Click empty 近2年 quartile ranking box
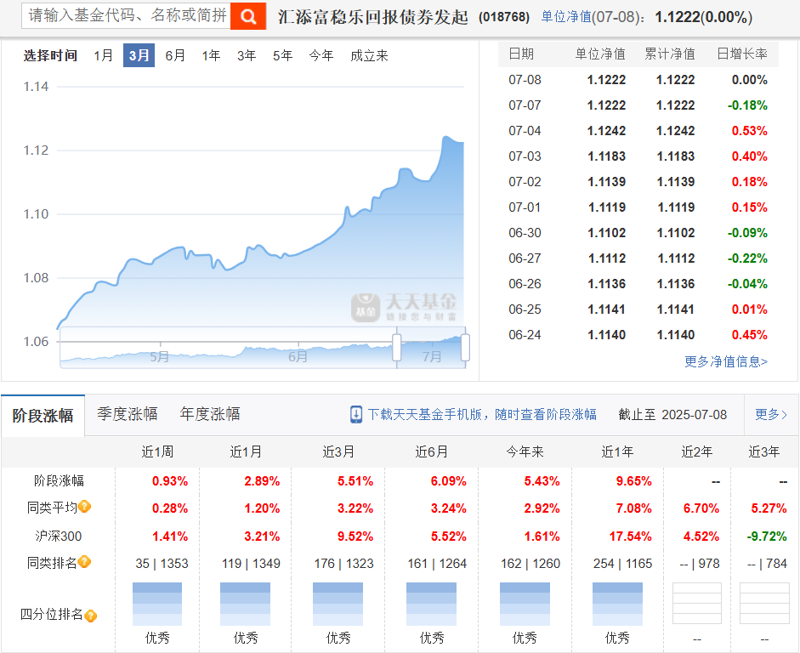 (x=697, y=604)
